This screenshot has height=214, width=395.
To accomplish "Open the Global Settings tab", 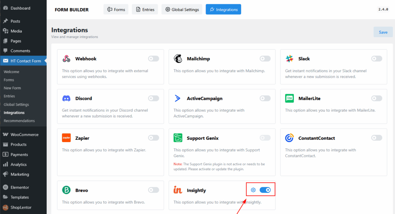I will coord(182,9).
